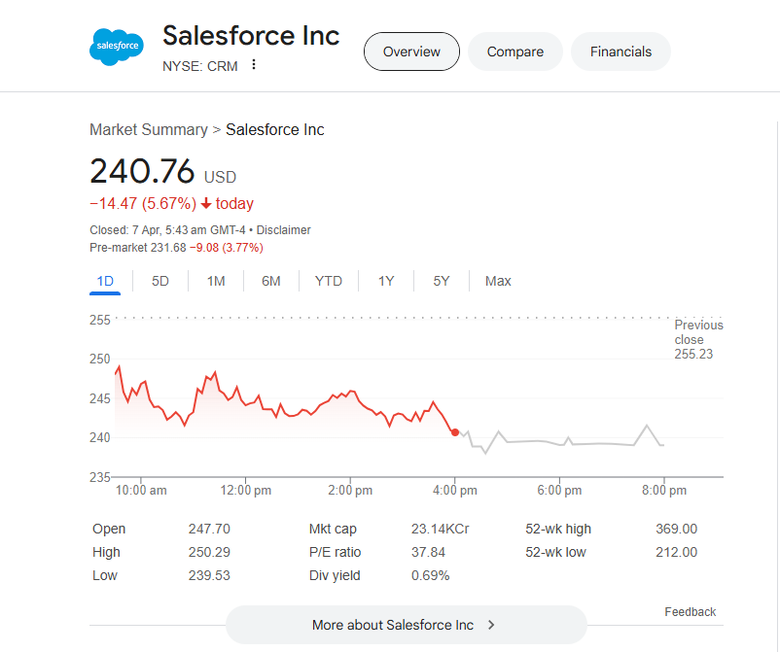Open the three-dot menu beside NYSE: CRM
Viewport: 780px width, 652px height.
click(x=254, y=64)
